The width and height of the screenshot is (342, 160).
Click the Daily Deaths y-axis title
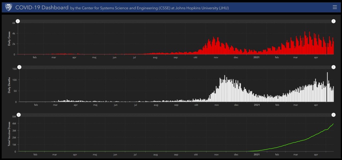(x=10, y=85)
